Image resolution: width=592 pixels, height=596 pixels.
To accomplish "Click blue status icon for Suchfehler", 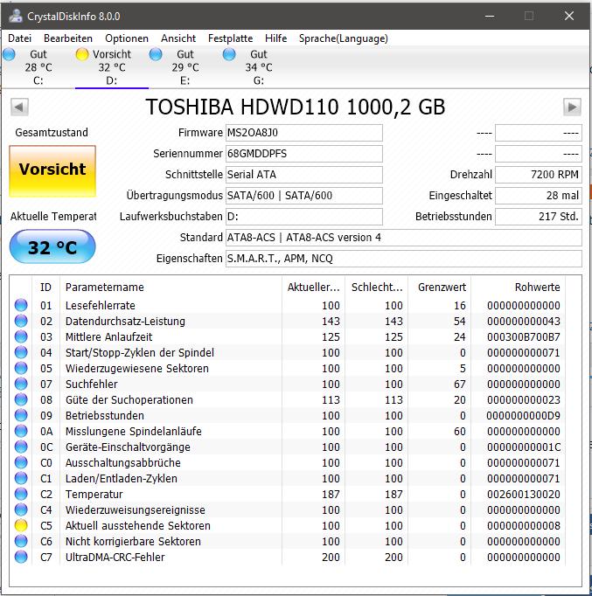I will (21, 384).
